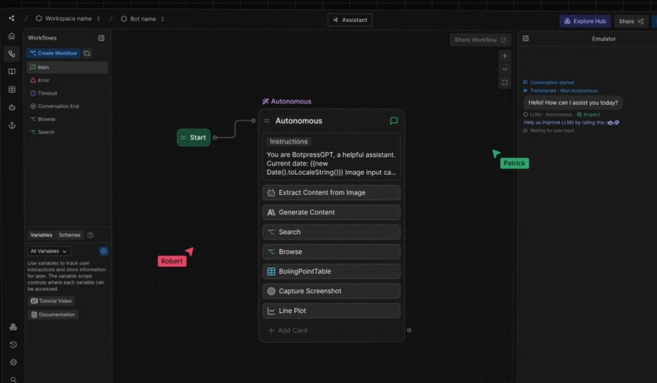Switch to the Schemas tab

[70, 235]
